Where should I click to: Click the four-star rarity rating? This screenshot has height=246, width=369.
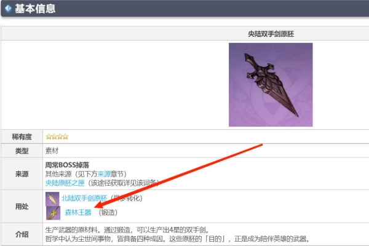pyautogui.click(x=57, y=137)
